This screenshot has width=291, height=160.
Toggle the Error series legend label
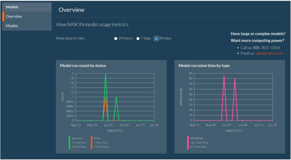click(97, 138)
